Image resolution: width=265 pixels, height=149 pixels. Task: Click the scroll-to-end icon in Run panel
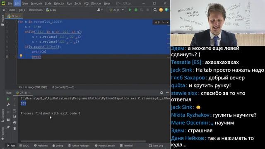tap(15, 117)
